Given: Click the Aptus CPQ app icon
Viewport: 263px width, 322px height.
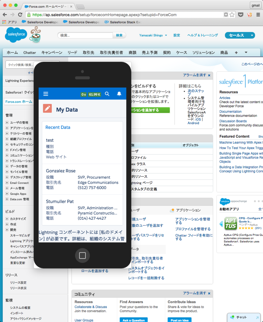Looking at the screenshot, I should (231, 224).
